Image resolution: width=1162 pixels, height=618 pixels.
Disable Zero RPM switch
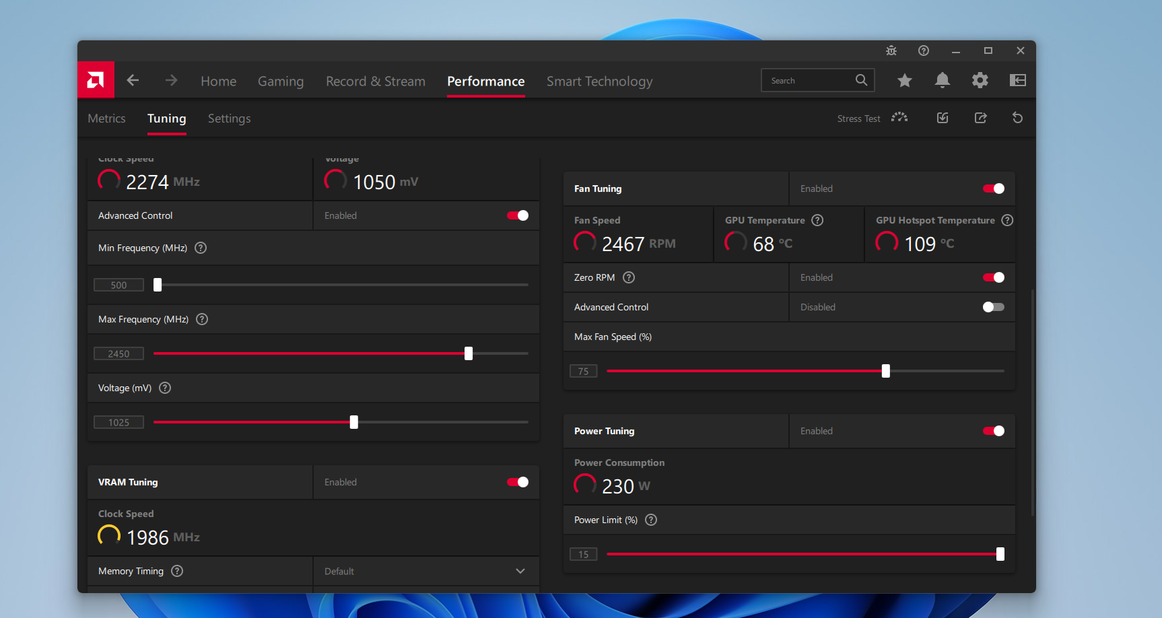994,277
